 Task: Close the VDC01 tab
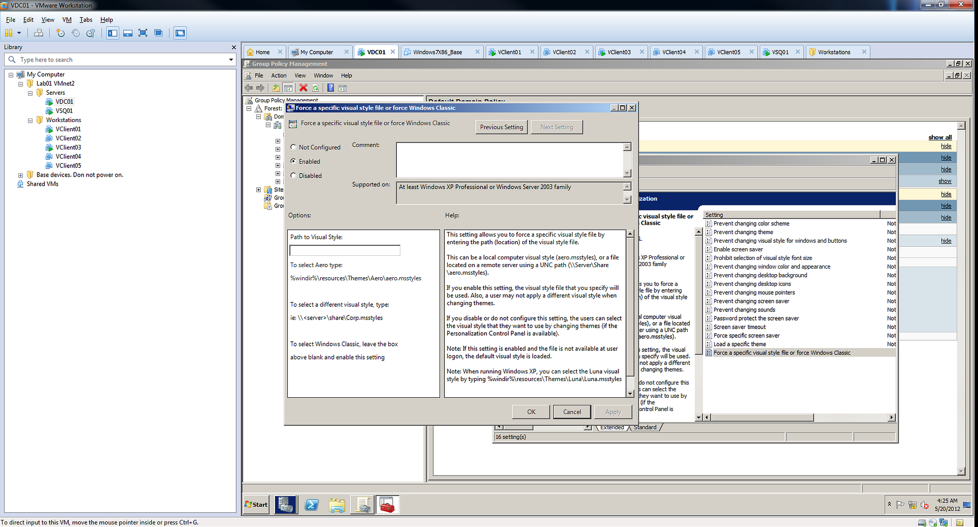(393, 52)
